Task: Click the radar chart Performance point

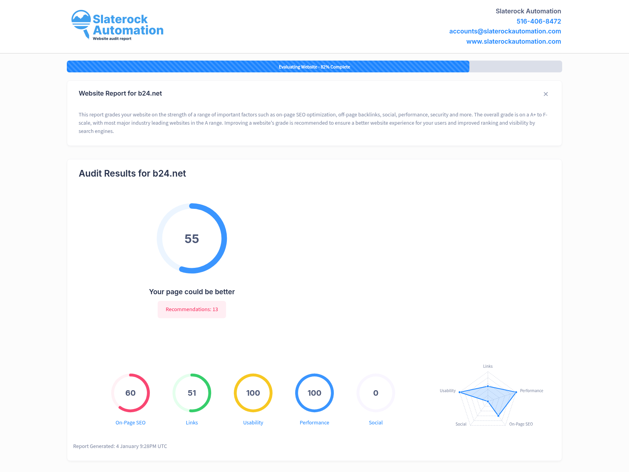Action: tap(516, 392)
